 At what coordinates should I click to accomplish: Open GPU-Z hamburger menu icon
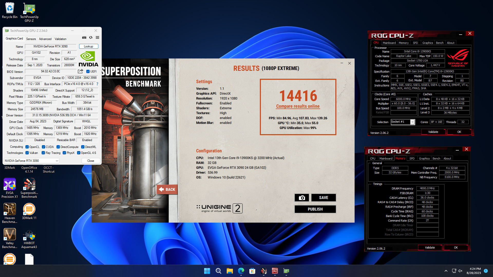[x=97, y=37]
